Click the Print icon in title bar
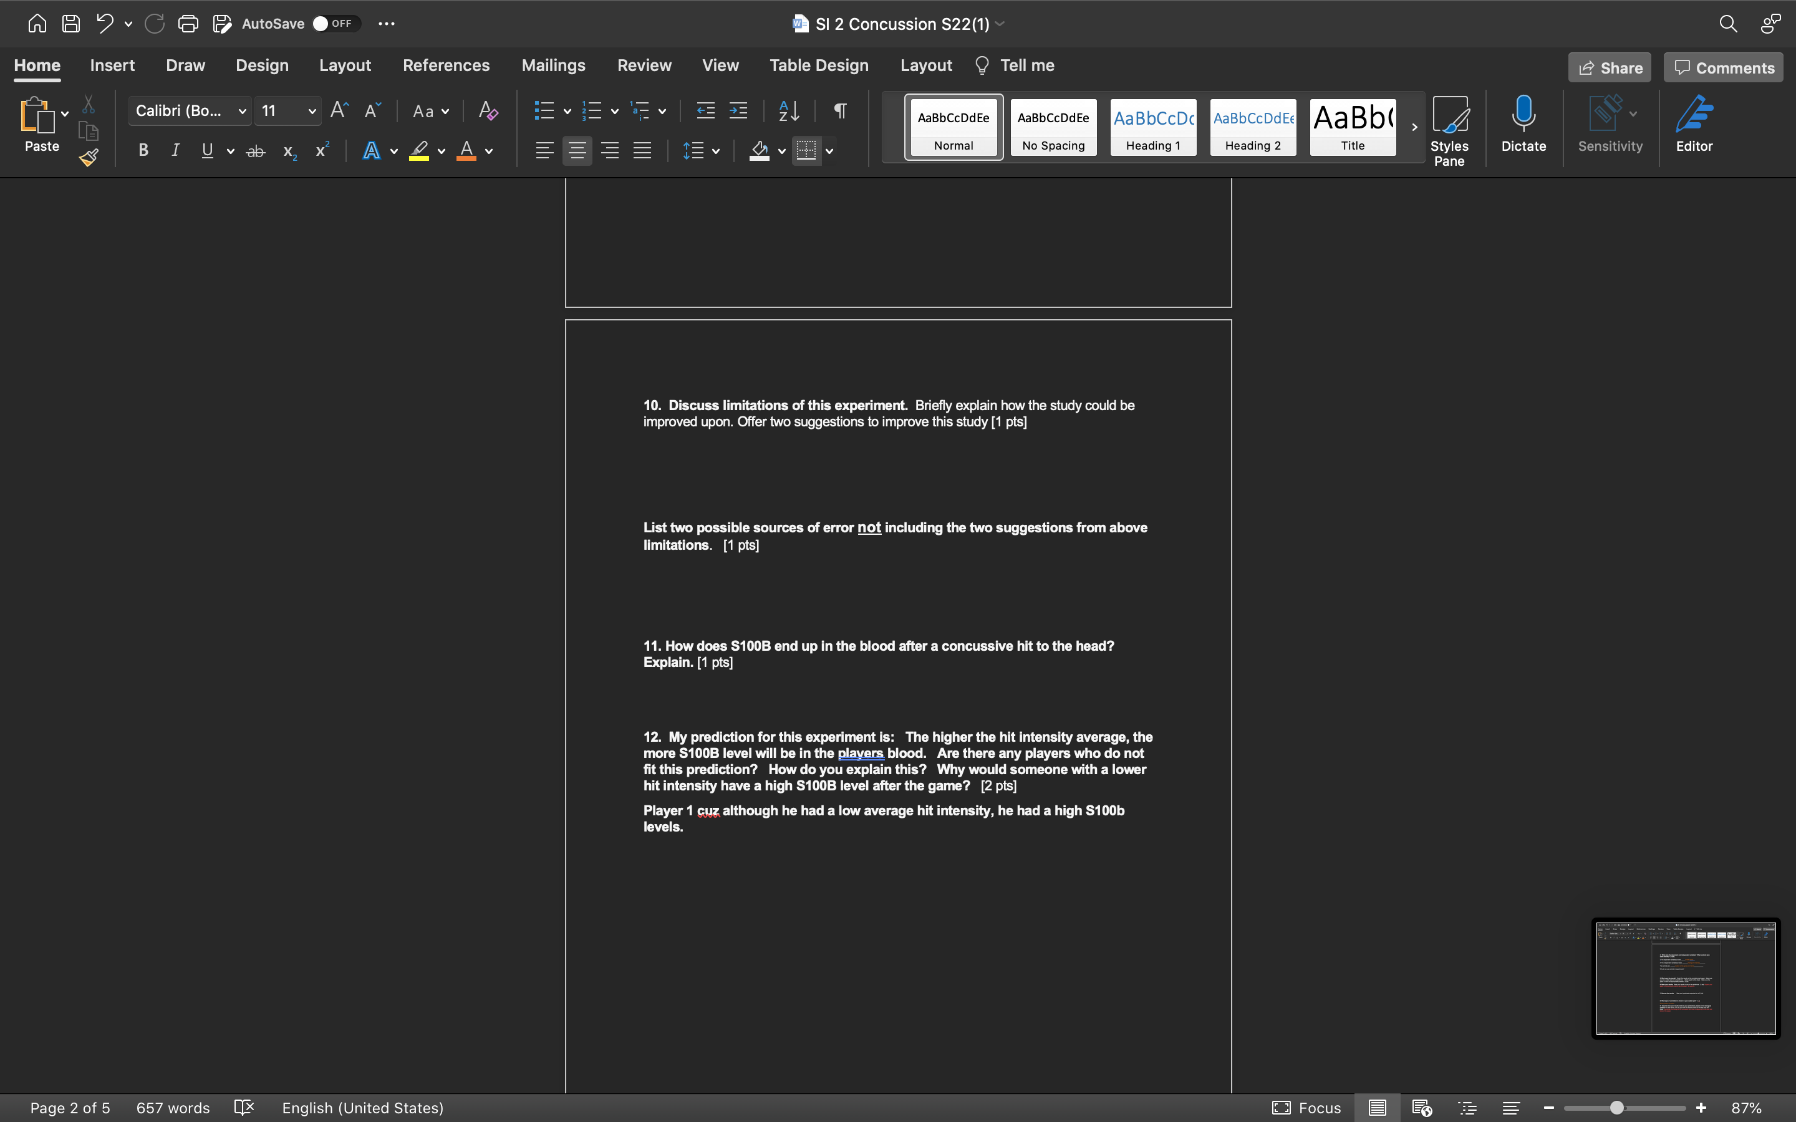Viewport: 1796px width, 1122px height. click(188, 24)
